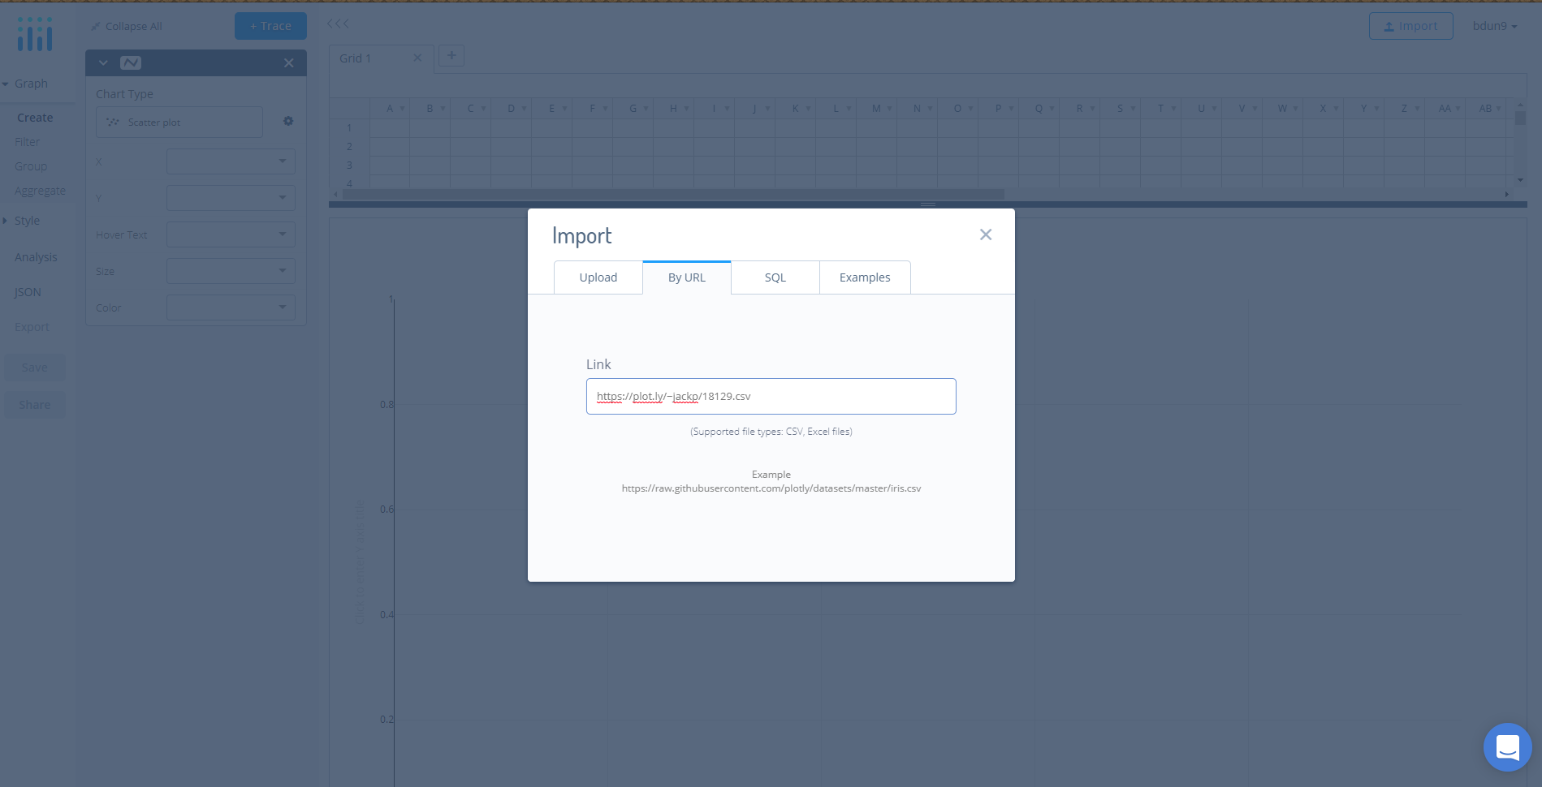Viewport: 1542px width, 787px height.
Task: Click Collapse All traces
Action: (127, 26)
